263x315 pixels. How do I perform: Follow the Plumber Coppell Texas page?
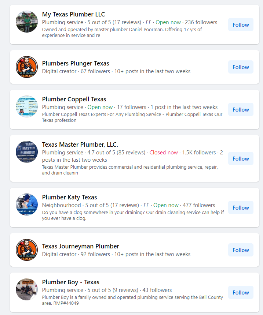(x=240, y=109)
